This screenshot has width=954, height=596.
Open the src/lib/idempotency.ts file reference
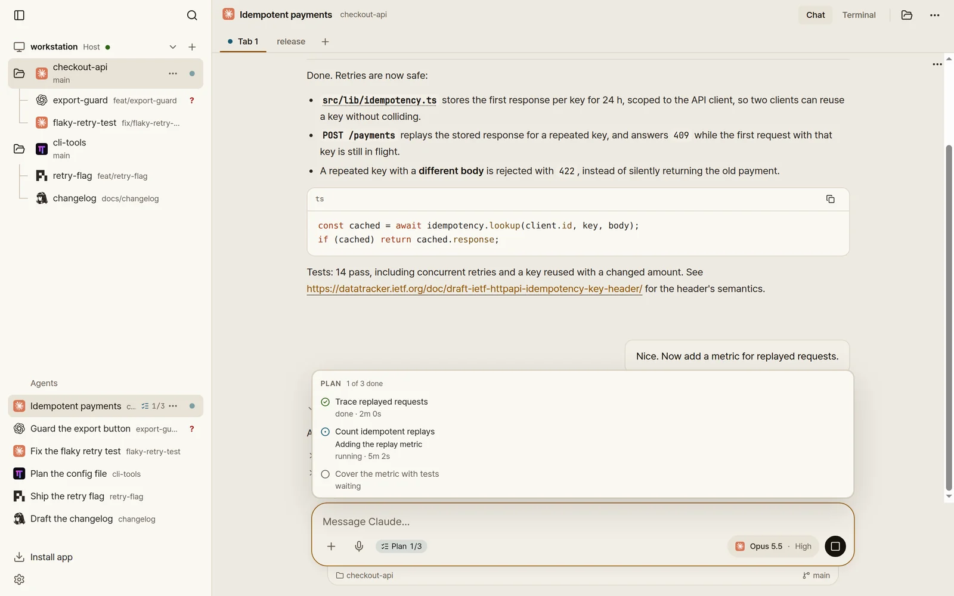pyautogui.click(x=379, y=100)
